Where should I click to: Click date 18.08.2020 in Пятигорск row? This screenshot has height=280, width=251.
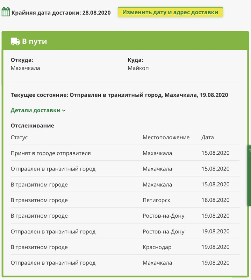(215, 200)
